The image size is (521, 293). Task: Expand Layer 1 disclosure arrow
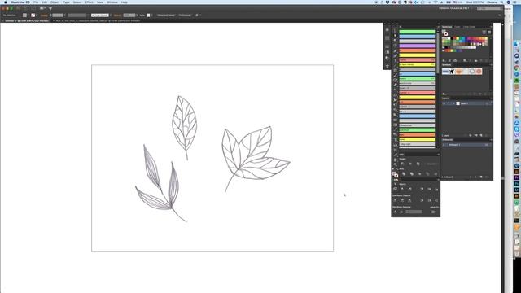[453, 103]
